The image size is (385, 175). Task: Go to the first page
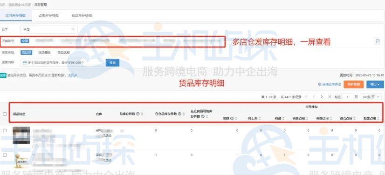[x=306, y=97]
